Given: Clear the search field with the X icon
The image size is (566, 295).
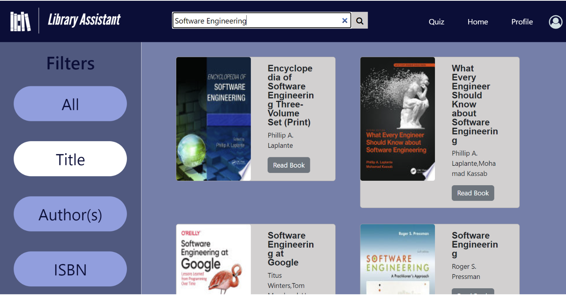Looking at the screenshot, I should point(345,21).
